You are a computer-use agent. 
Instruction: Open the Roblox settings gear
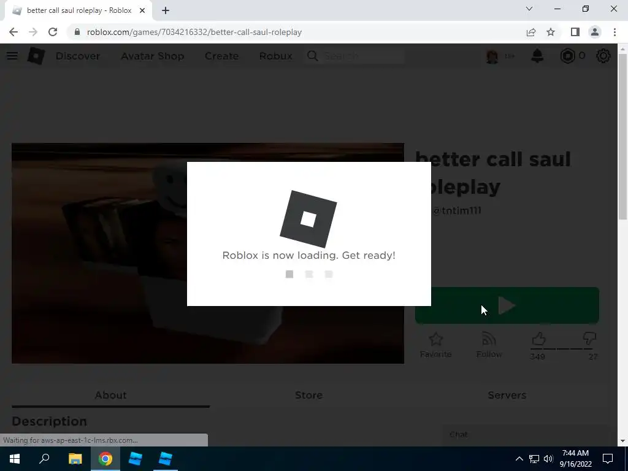click(x=603, y=56)
